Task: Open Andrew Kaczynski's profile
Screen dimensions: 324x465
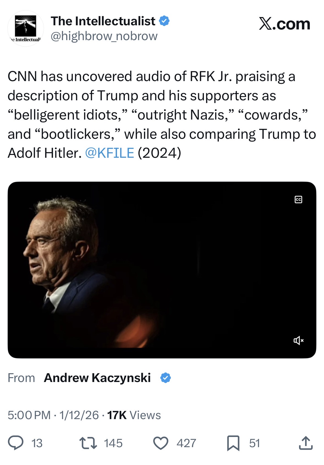Action: point(97,378)
